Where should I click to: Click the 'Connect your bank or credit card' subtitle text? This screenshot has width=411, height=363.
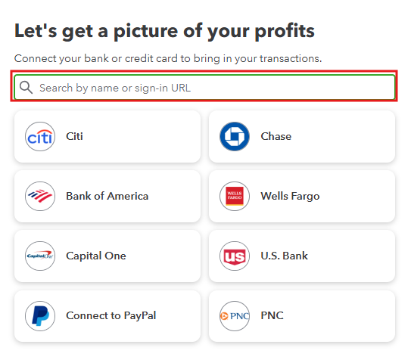[168, 59]
